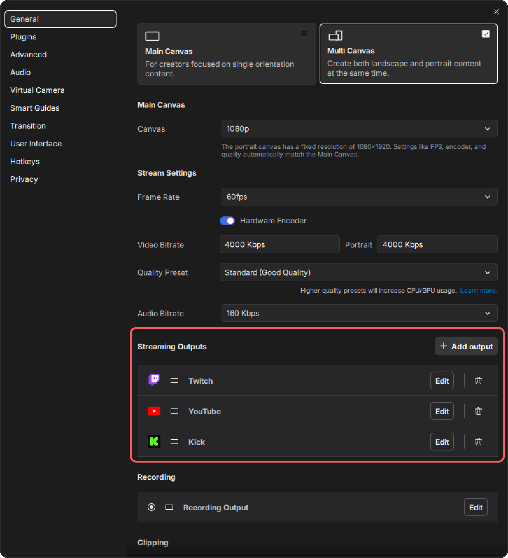Click the YouTube logo icon
The image size is (508, 558).
[x=154, y=411]
